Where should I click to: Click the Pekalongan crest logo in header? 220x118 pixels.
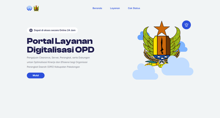36,8
